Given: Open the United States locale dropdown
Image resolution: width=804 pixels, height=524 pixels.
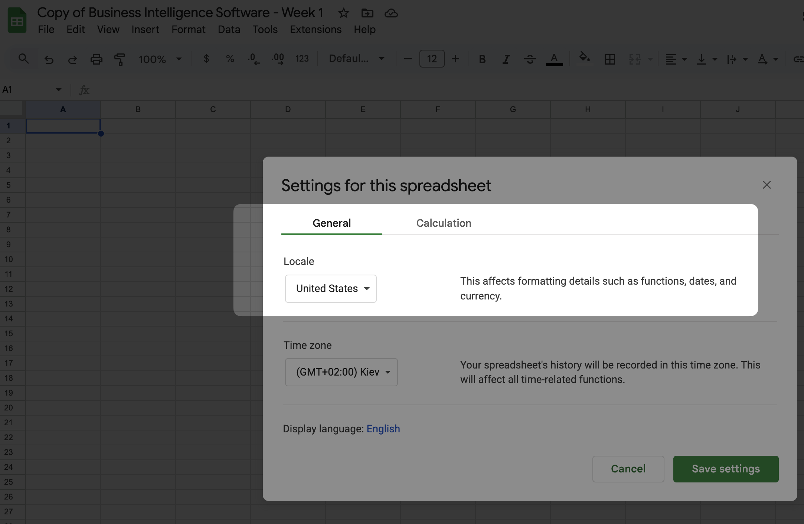Looking at the screenshot, I should 331,289.
